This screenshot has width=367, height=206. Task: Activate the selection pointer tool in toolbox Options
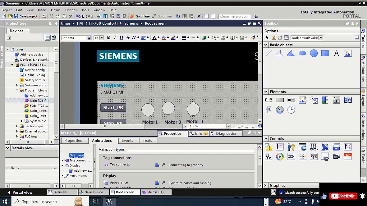coord(267,38)
